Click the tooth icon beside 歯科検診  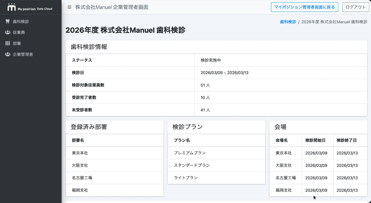[x=8, y=22]
